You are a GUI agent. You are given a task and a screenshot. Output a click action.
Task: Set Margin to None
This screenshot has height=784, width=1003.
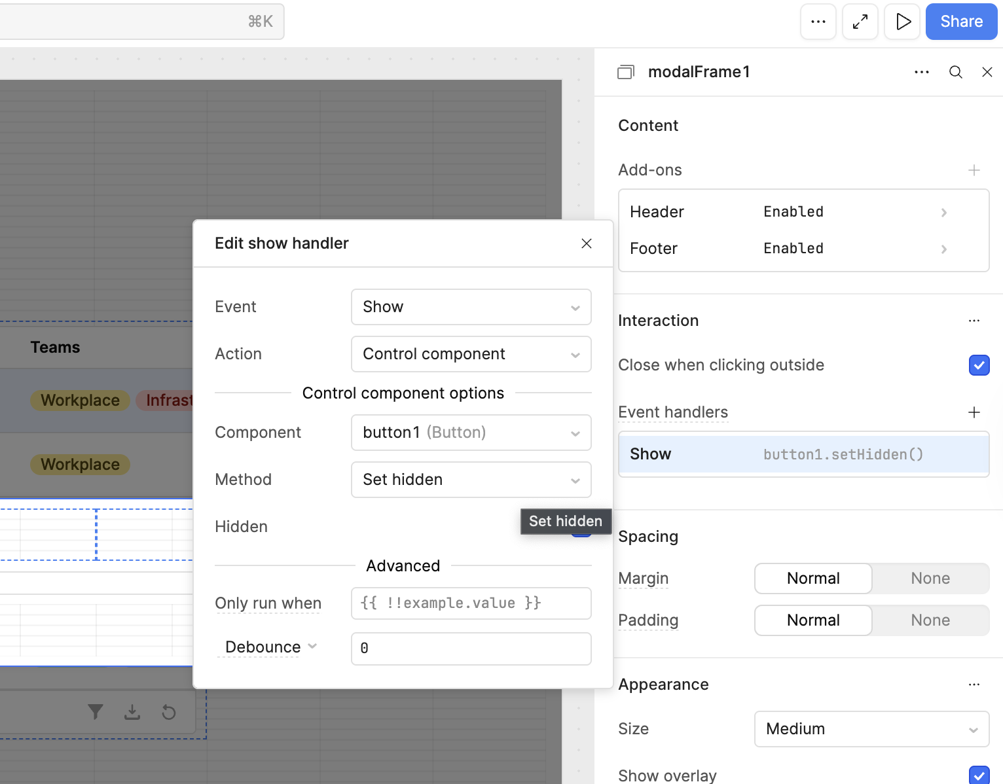click(x=930, y=579)
